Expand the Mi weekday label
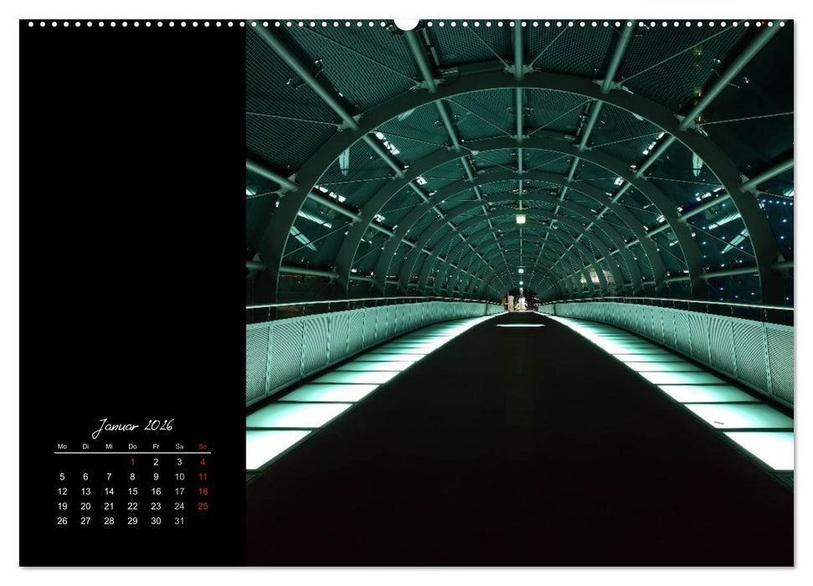 (110, 447)
